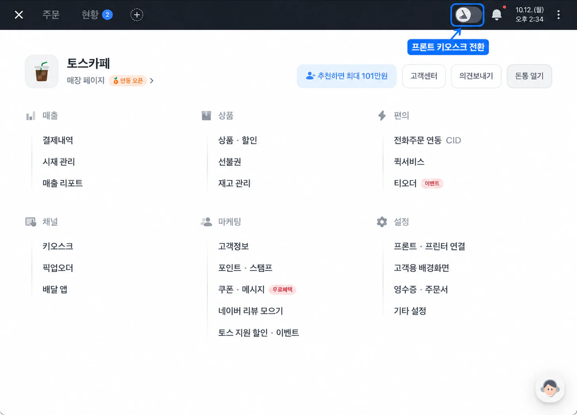The image size is (577, 415).
Task: Click the 채널 screen icon
Action: point(31,222)
